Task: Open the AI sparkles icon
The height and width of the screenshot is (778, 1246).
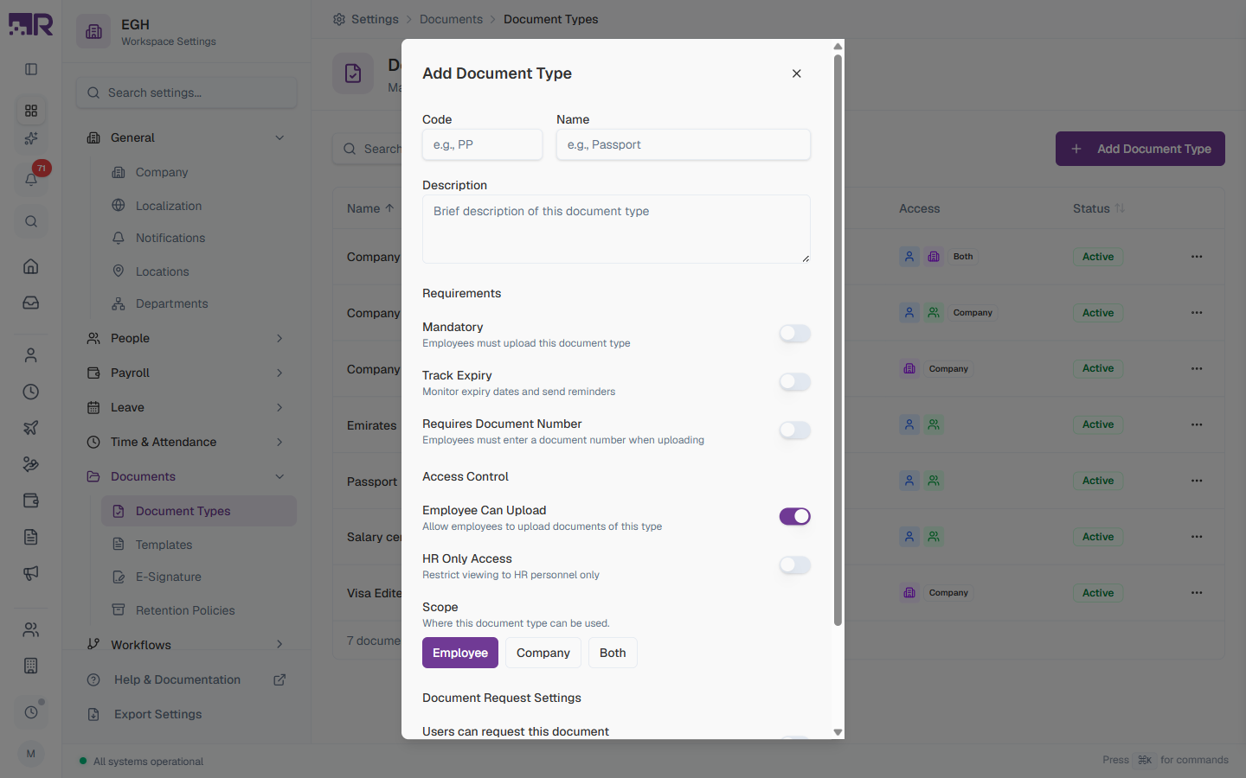Action: tap(31, 138)
